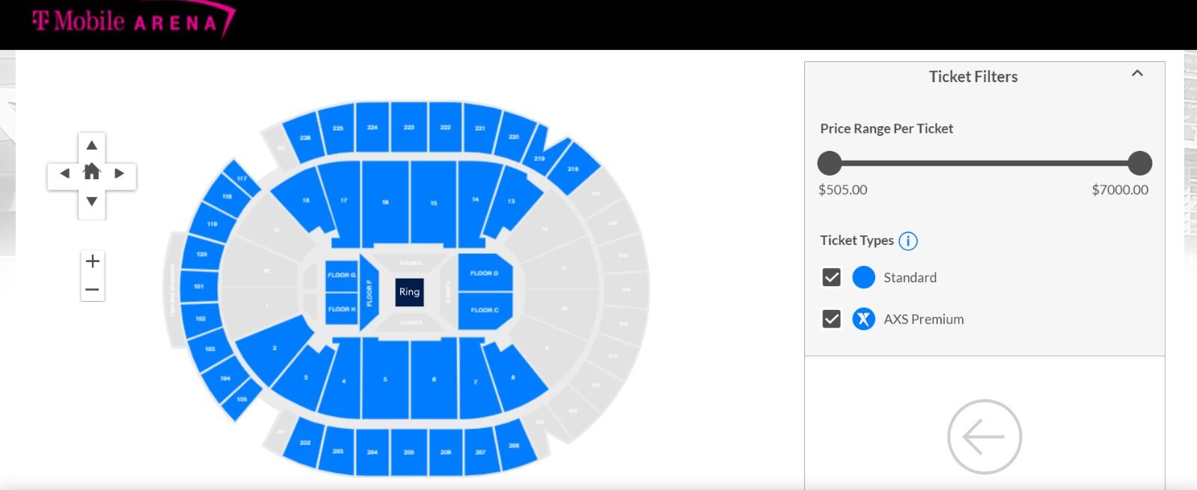Pan right using the right arrow control
The height and width of the screenshot is (490, 1197).
click(118, 173)
